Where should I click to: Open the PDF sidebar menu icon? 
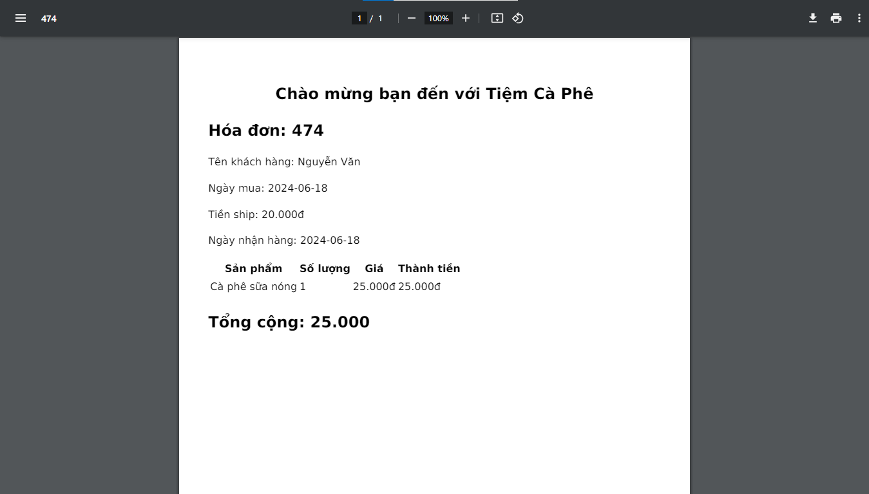coord(21,18)
